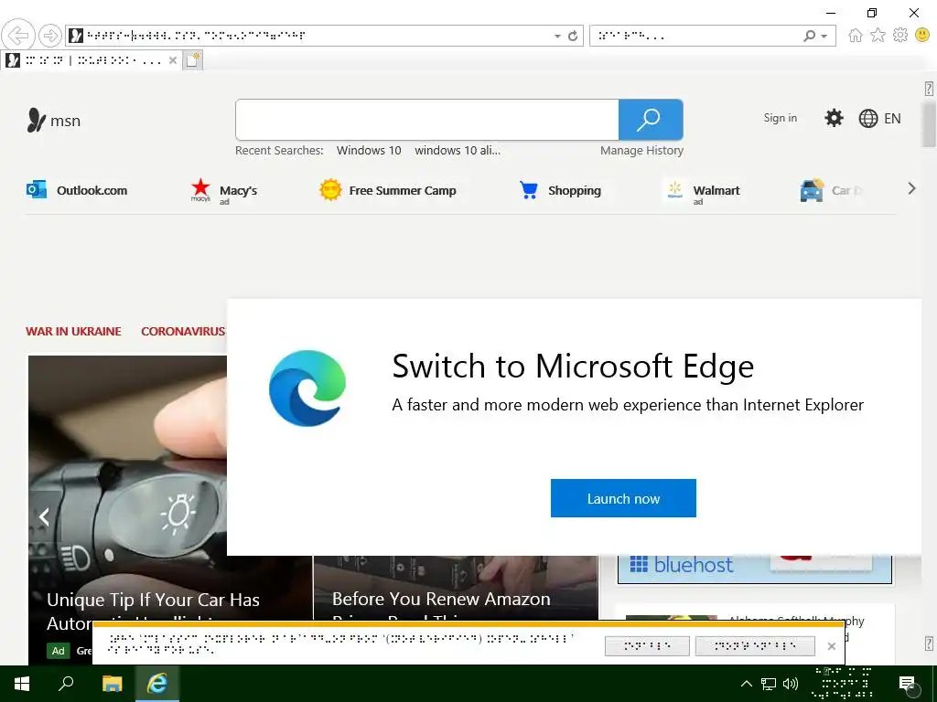Image resolution: width=937 pixels, height=702 pixels.
Task: Open the CORONAVIRUS topic
Action: click(183, 331)
